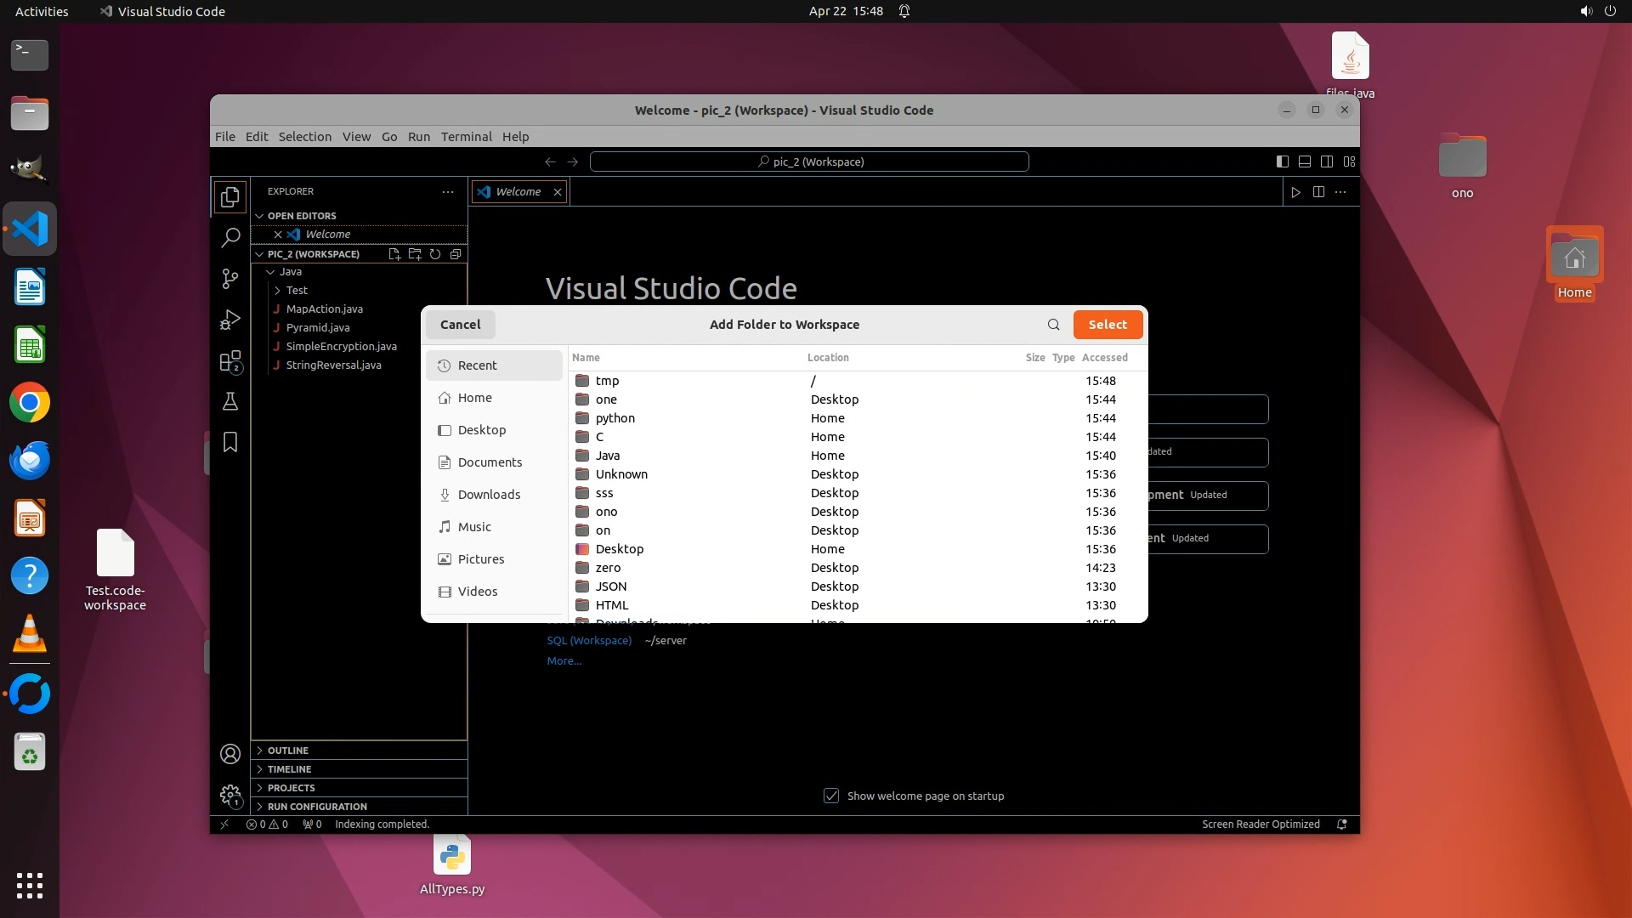Click New File icon in workspace header
The width and height of the screenshot is (1632, 918).
coord(394,254)
